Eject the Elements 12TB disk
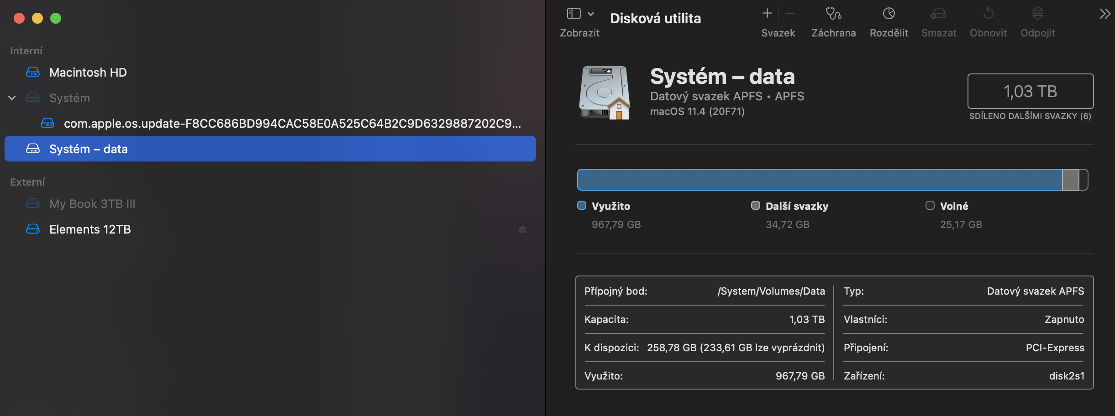 tap(522, 229)
